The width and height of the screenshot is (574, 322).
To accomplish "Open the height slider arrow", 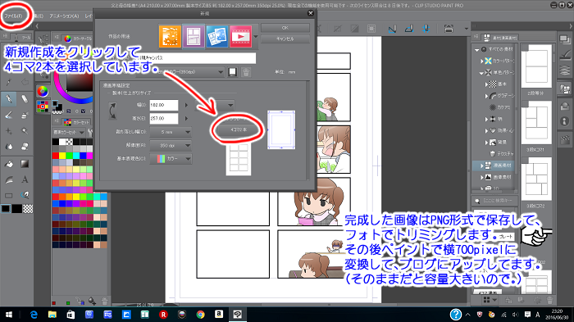I will click(186, 118).
